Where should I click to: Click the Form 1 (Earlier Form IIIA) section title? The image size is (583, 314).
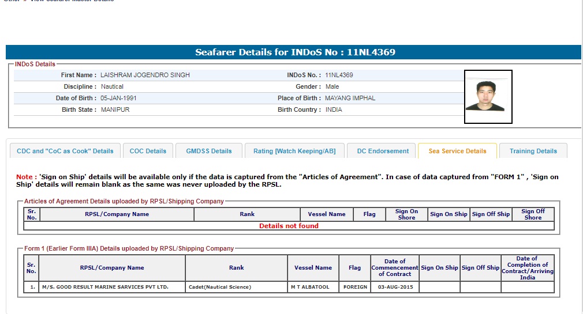[129, 248]
